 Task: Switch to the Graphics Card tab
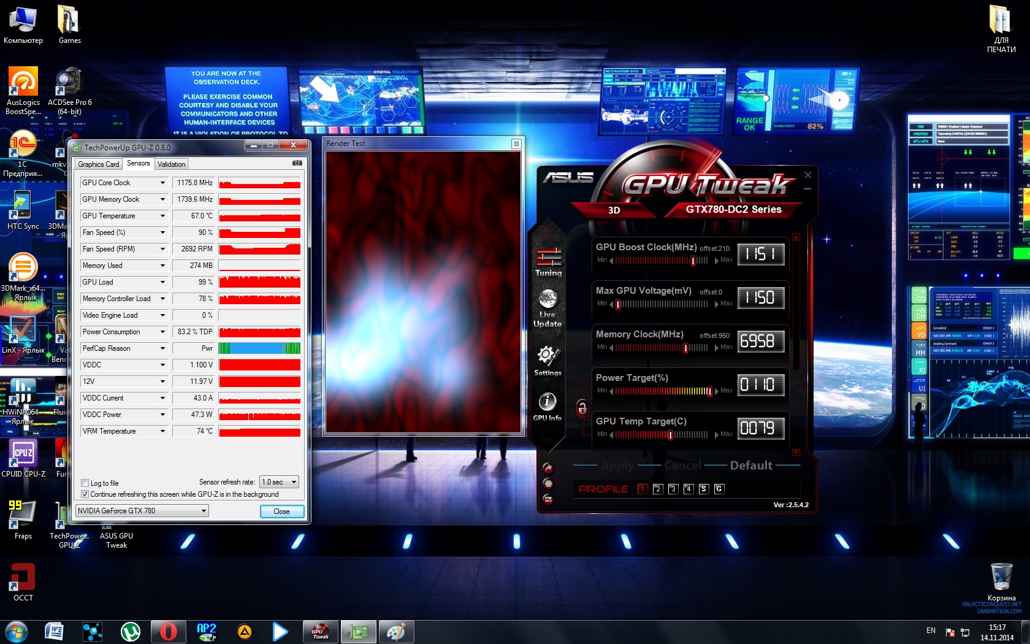98,164
